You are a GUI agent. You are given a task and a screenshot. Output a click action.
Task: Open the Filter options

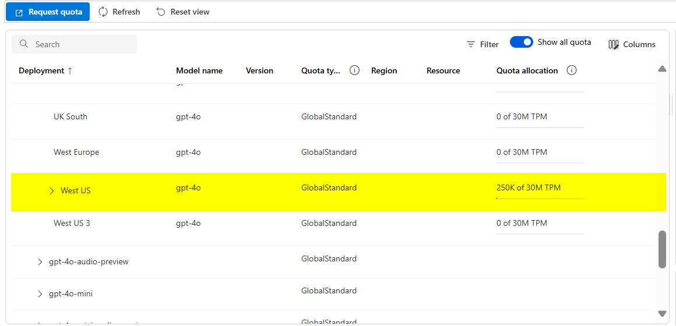(x=483, y=44)
